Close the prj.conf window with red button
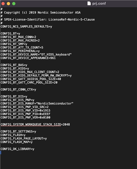The image size is (137, 169). [3, 4]
